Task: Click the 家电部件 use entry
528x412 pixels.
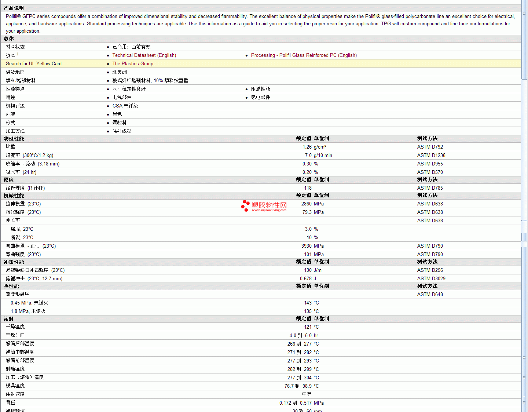Action: coord(260,97)
